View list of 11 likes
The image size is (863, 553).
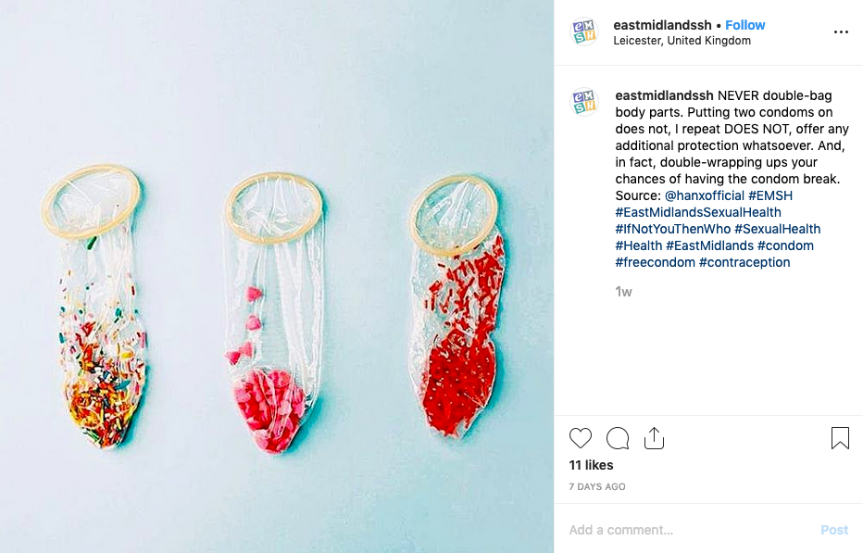[591, 465]
